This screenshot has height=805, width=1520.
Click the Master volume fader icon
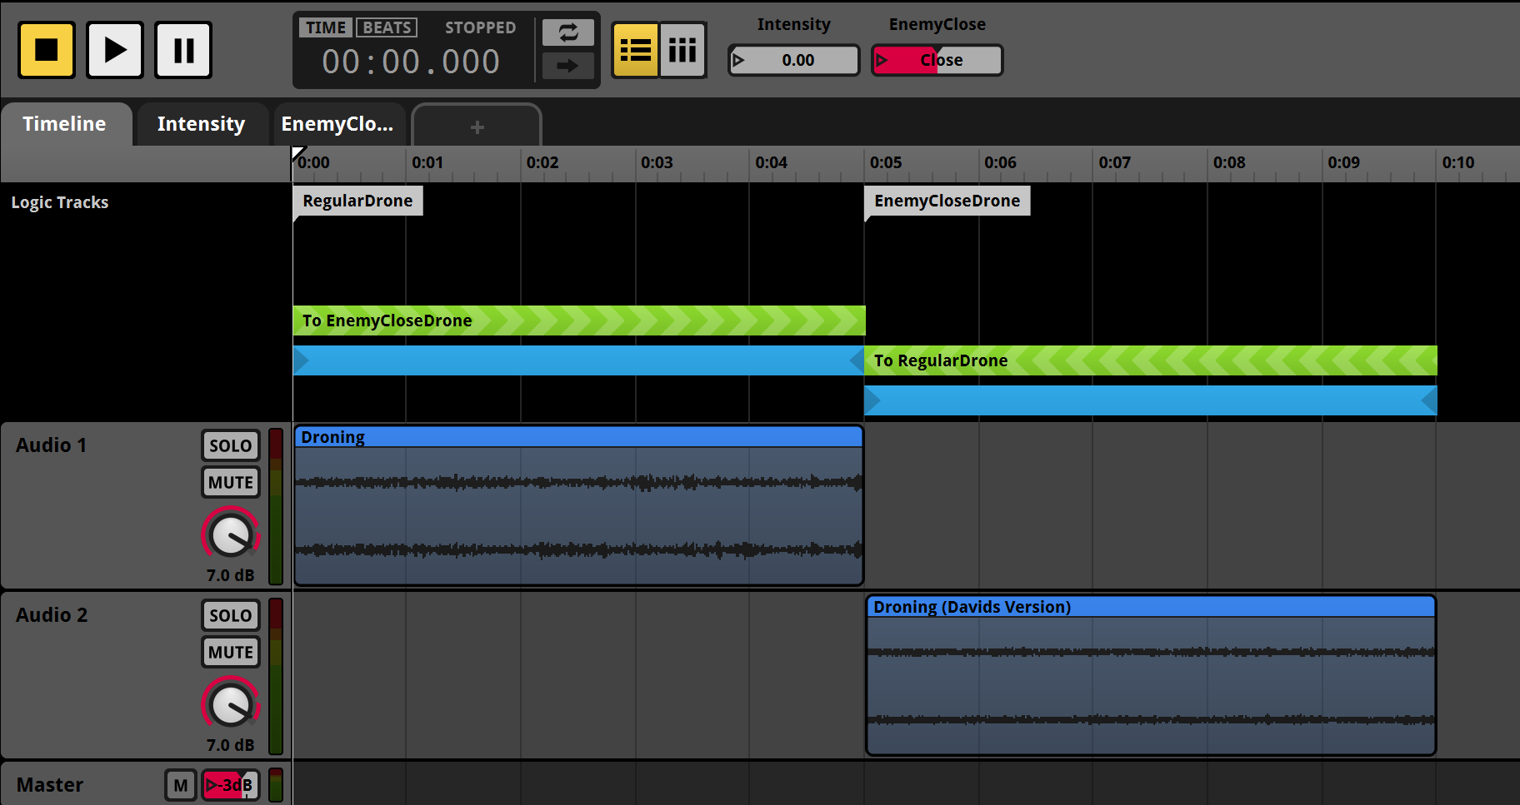[230, 785]
